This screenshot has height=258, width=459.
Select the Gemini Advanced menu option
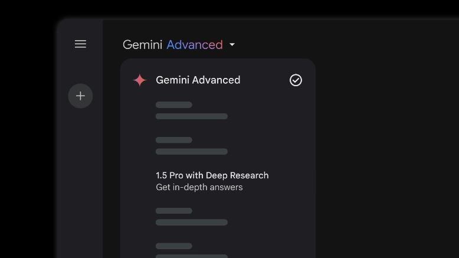click(x=198, y=80)
